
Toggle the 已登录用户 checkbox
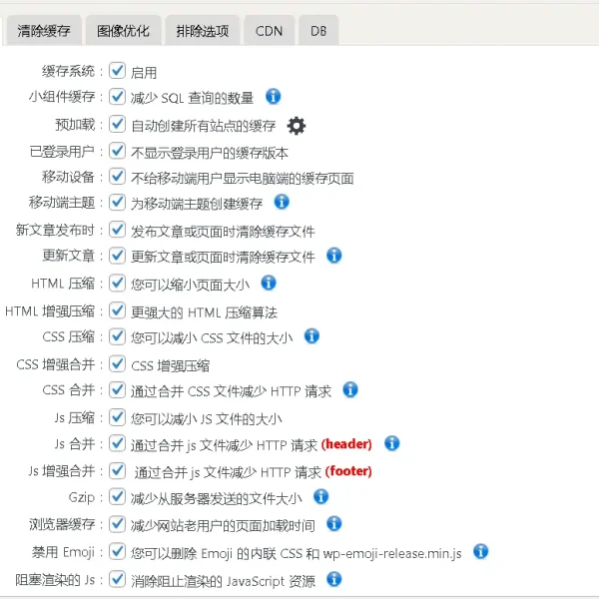[117, 151]
